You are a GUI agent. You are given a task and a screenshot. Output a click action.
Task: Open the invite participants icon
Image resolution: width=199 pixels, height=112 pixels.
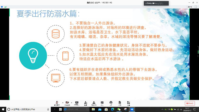tap(86, 103)
